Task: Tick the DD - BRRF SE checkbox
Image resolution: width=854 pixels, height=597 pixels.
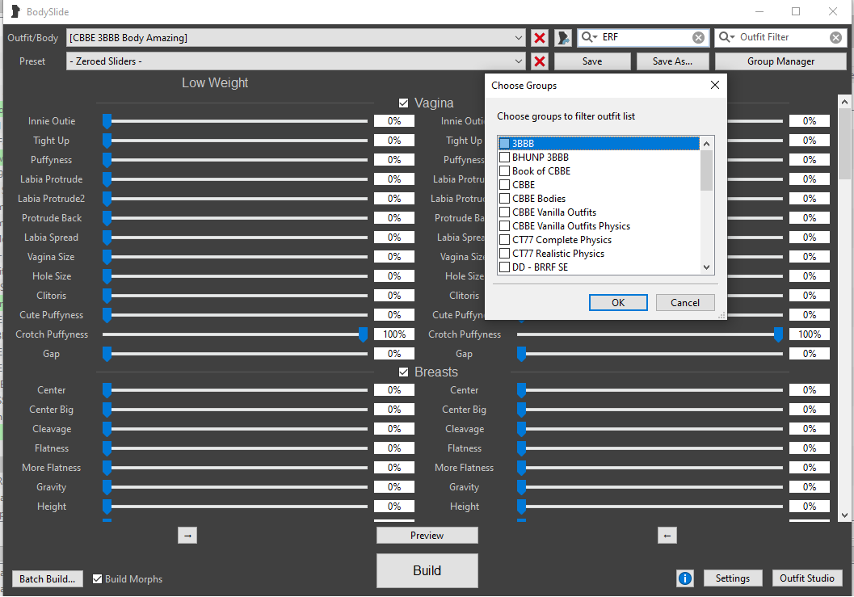Action: (504, 267)
